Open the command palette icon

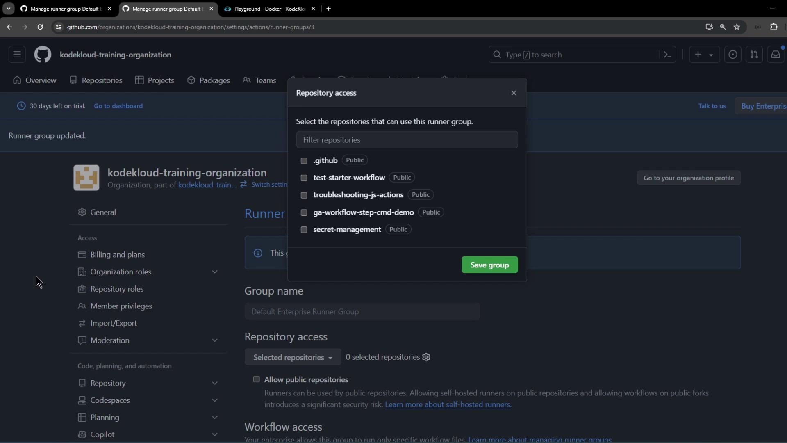(x=667, y=55)
